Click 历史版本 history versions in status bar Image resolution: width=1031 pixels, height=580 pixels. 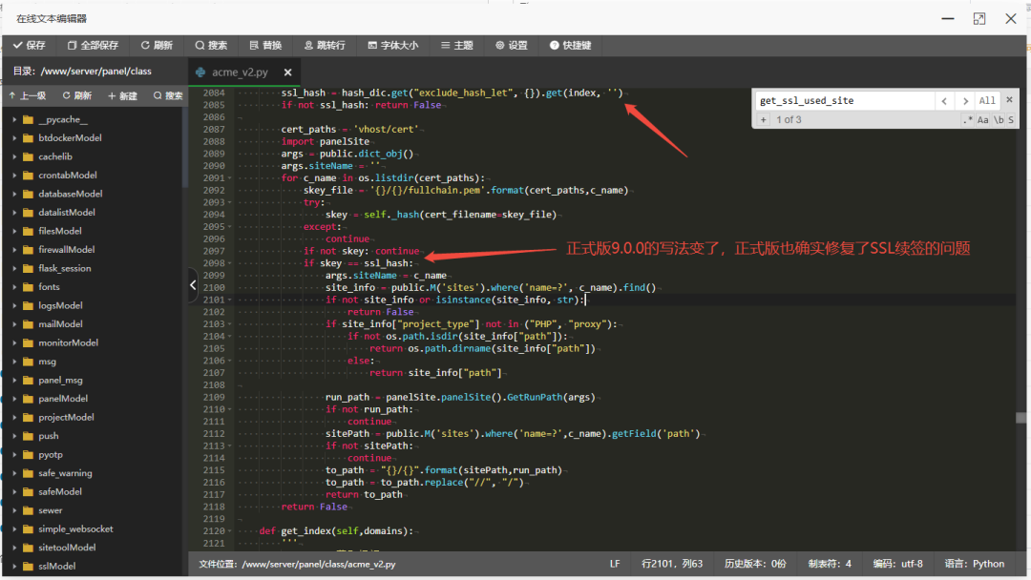point(755,564)
